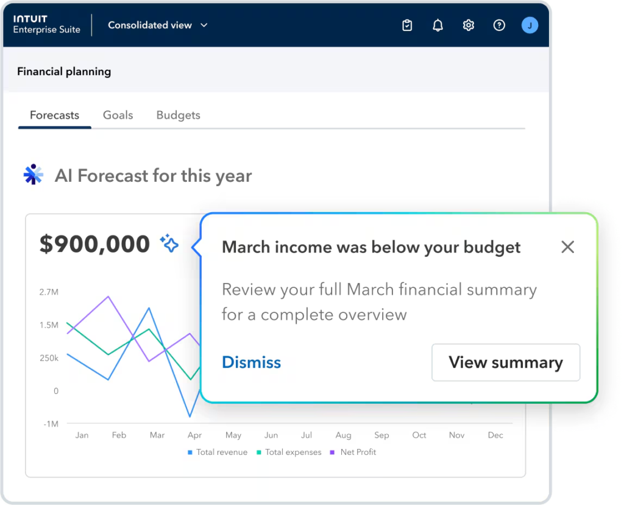This screenshot has width=624, height=505.
Task: Click the Total expenses green legend swatch
Action: point(258,452)
